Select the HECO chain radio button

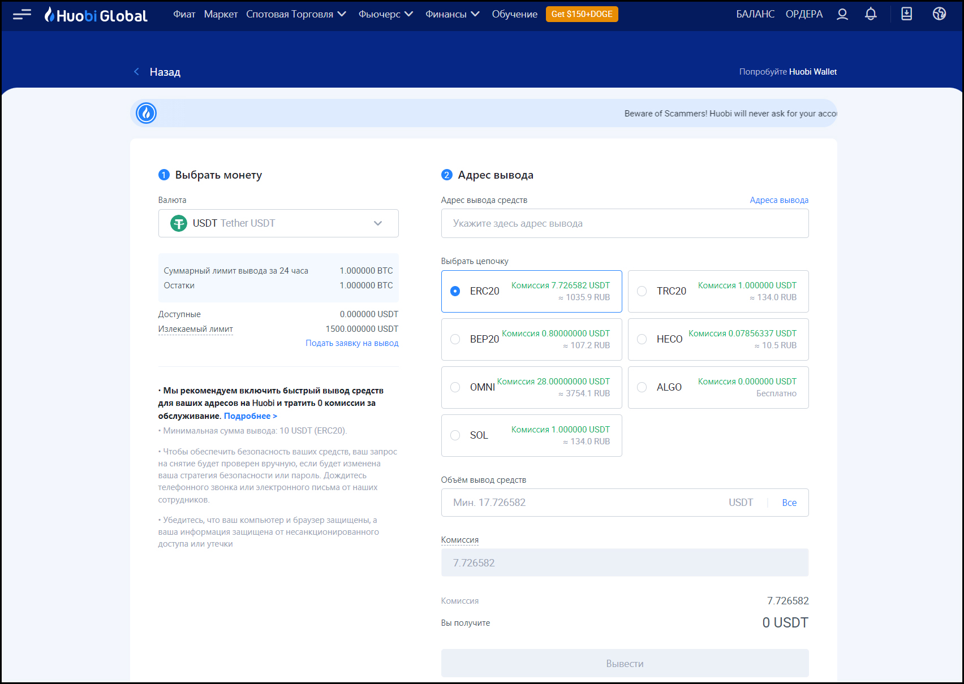click(x=642, y=339)
